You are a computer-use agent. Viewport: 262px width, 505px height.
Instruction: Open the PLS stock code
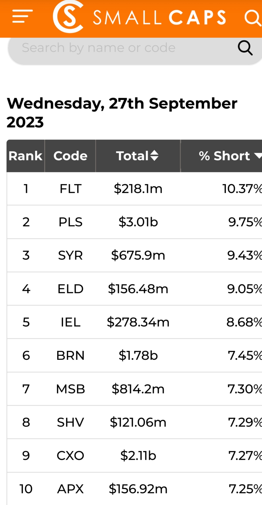[x=70, y=222]
